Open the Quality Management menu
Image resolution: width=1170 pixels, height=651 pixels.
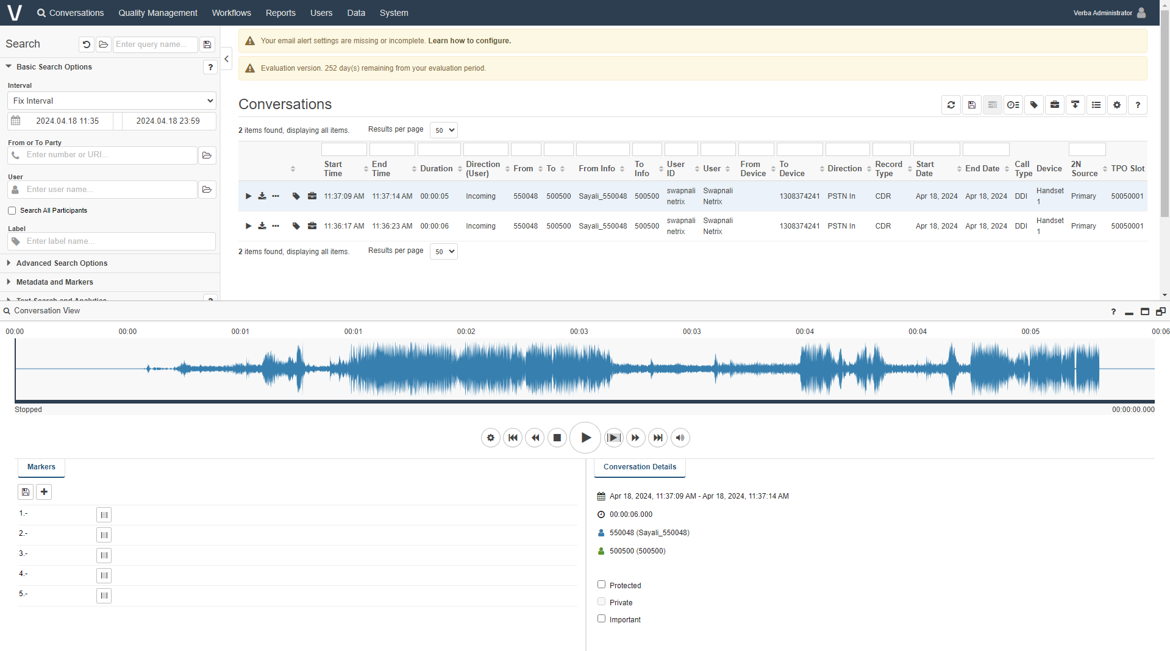tap(158, 13)
